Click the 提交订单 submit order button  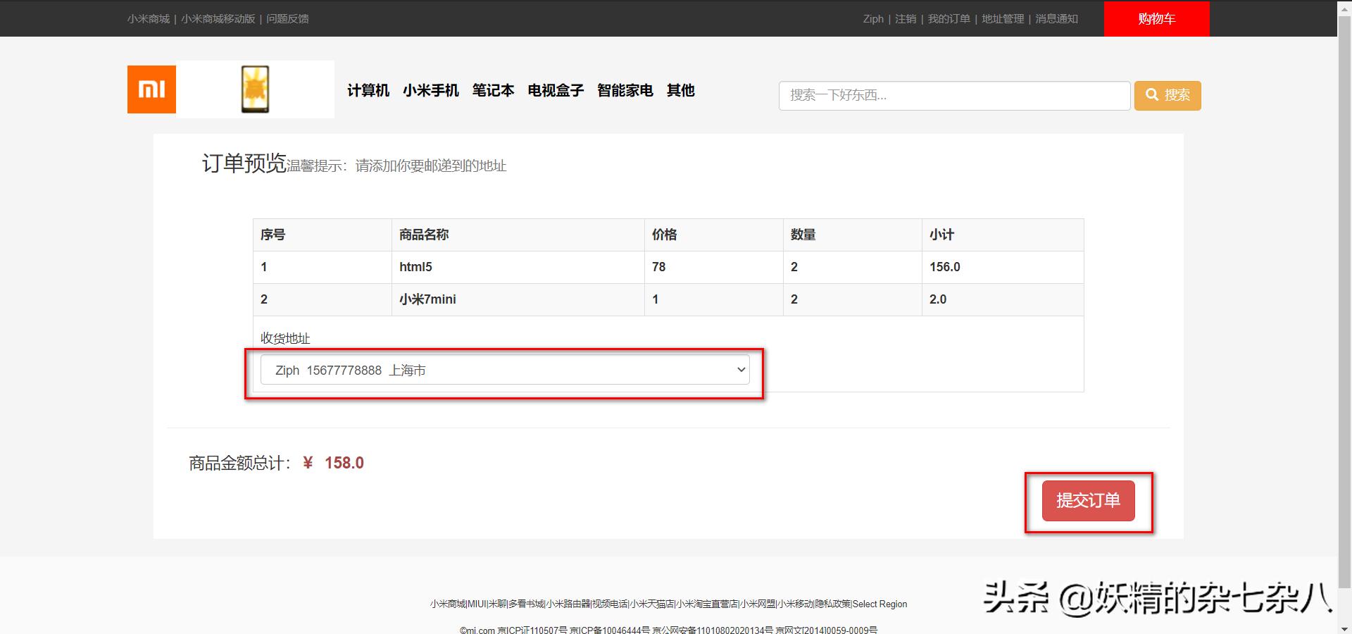(1088, 501)
